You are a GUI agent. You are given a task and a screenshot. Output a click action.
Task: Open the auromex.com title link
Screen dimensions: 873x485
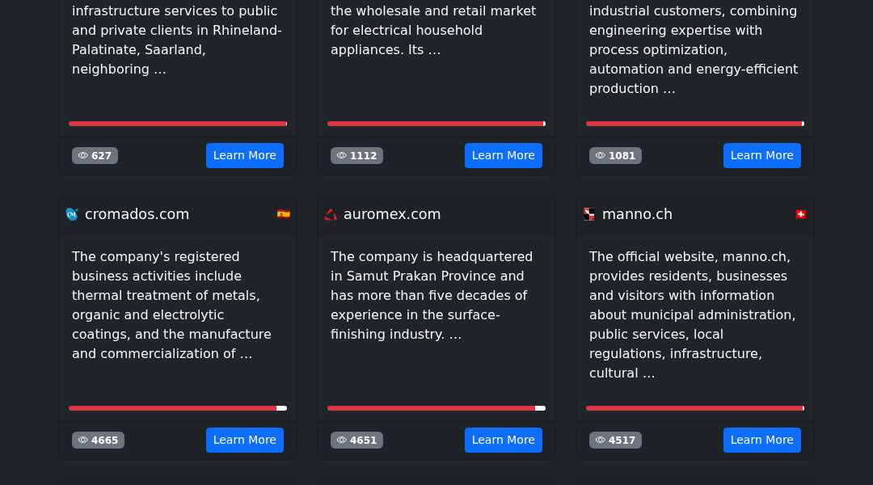(x=392, y=214)
